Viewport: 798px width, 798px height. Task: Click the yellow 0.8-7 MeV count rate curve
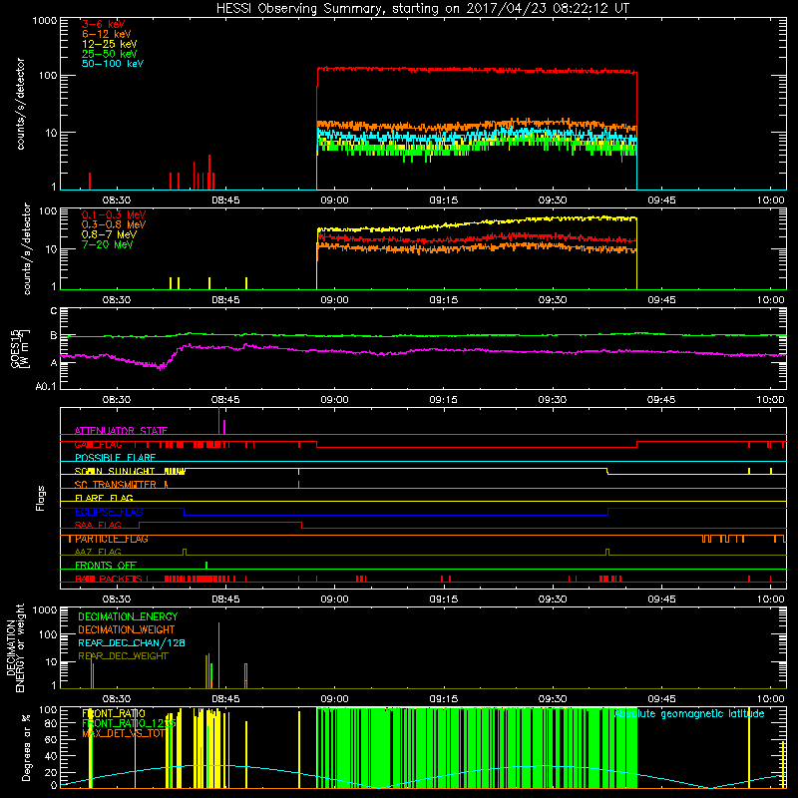[x=477, y=222]
